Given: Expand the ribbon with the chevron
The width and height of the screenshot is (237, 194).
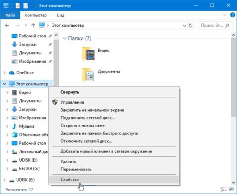Looking at the screenshot, I should click(225, 15).
